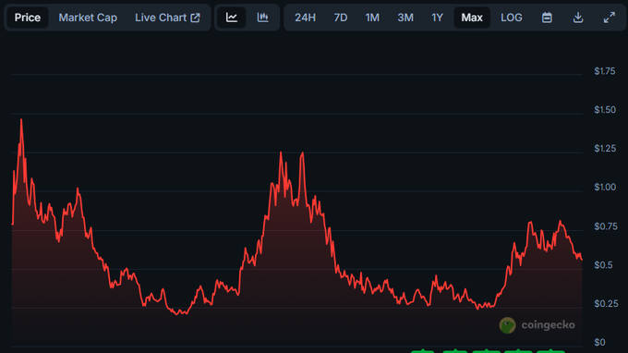The image size is (628, 353).
Task: Select the candlestick chart view icon
Action: coord(262,18)
